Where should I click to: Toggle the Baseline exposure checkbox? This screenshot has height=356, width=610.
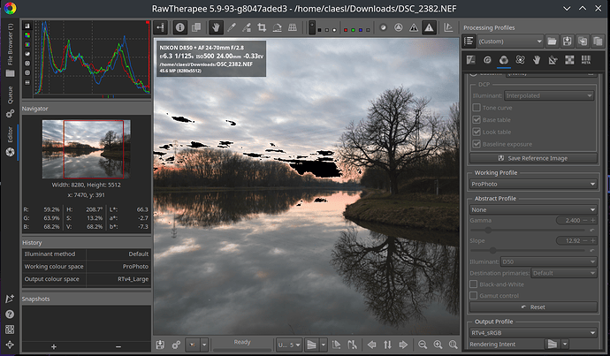(477, 143)
